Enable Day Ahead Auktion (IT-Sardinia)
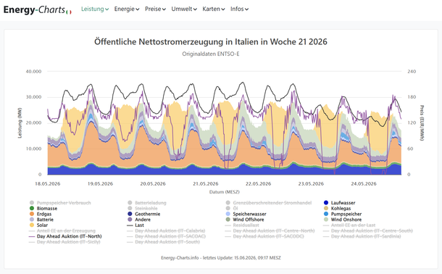The width and height of the screenshot is (442, 274). (x=362, y=236)
